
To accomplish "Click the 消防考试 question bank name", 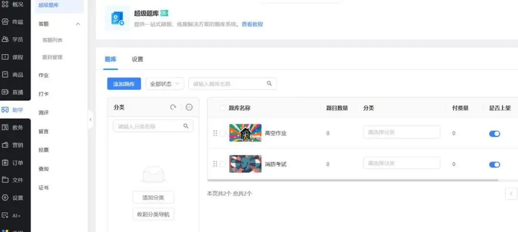I will [275, 164].
